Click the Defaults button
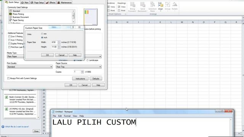 (96, 79)
